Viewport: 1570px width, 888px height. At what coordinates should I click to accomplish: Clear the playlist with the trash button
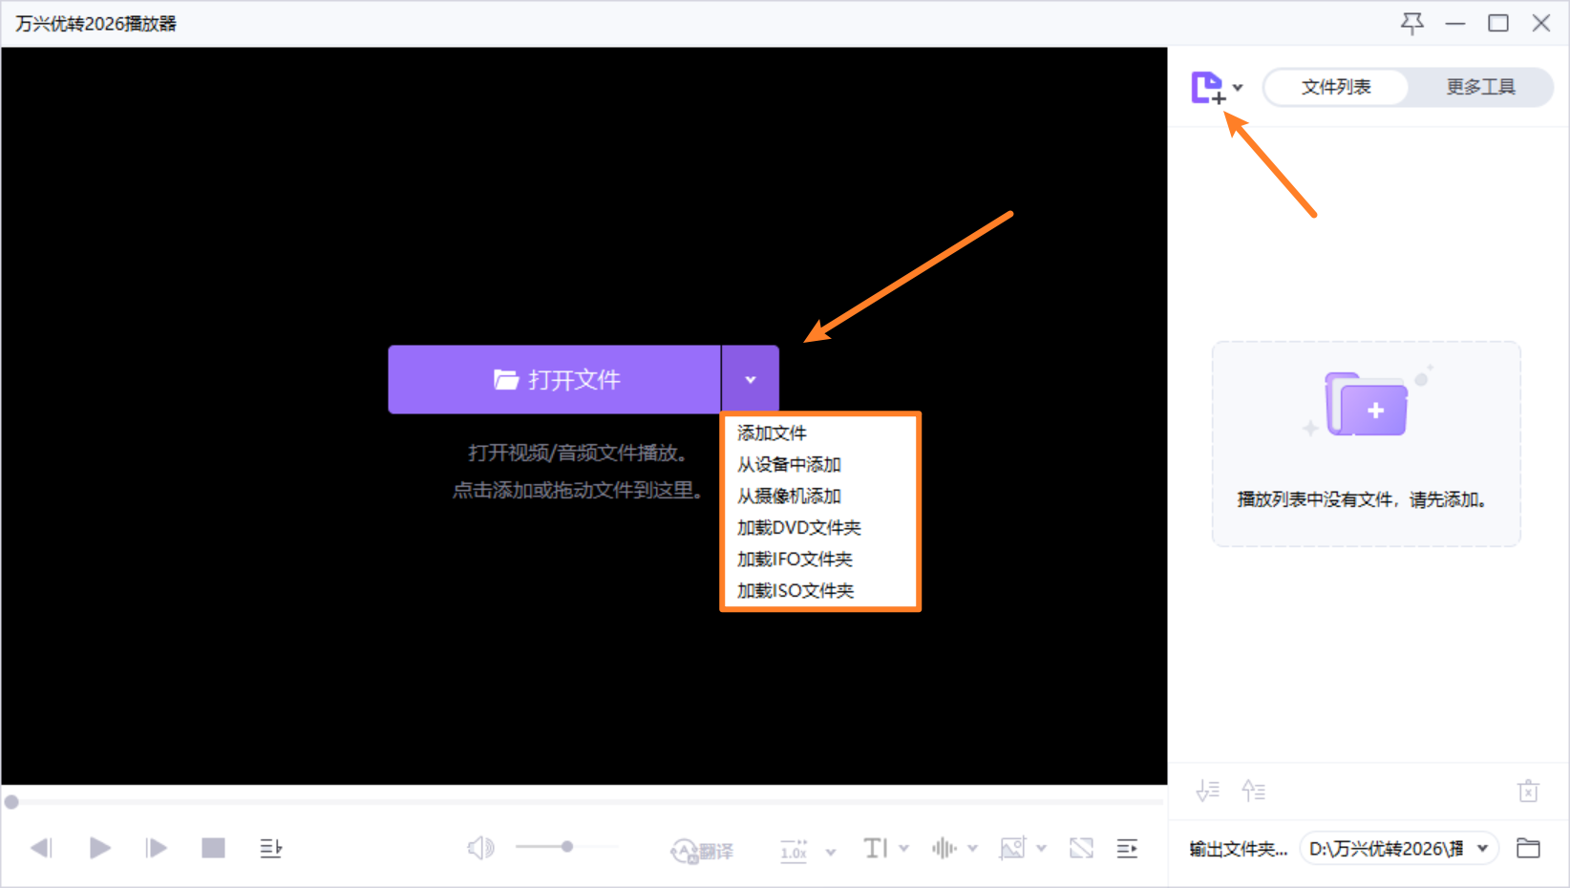pyautogui.click(x=1528, y=791)
